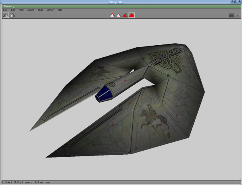Select Edge selection mode pyramid icon
This screenshot has width=242, height=185.
point(118,15)
